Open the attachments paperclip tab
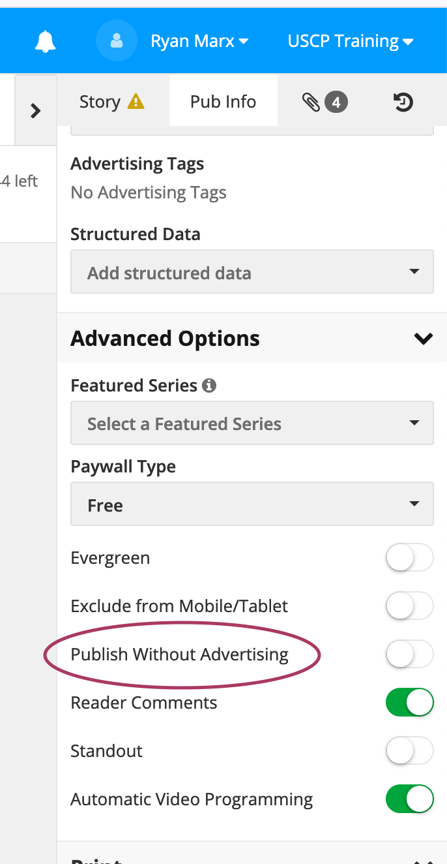The image size is (447, 864). [x=311, y=102]
